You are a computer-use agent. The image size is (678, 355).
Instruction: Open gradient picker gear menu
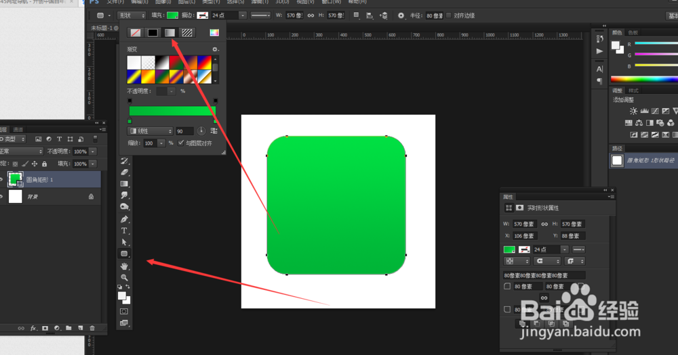(215, 49)
